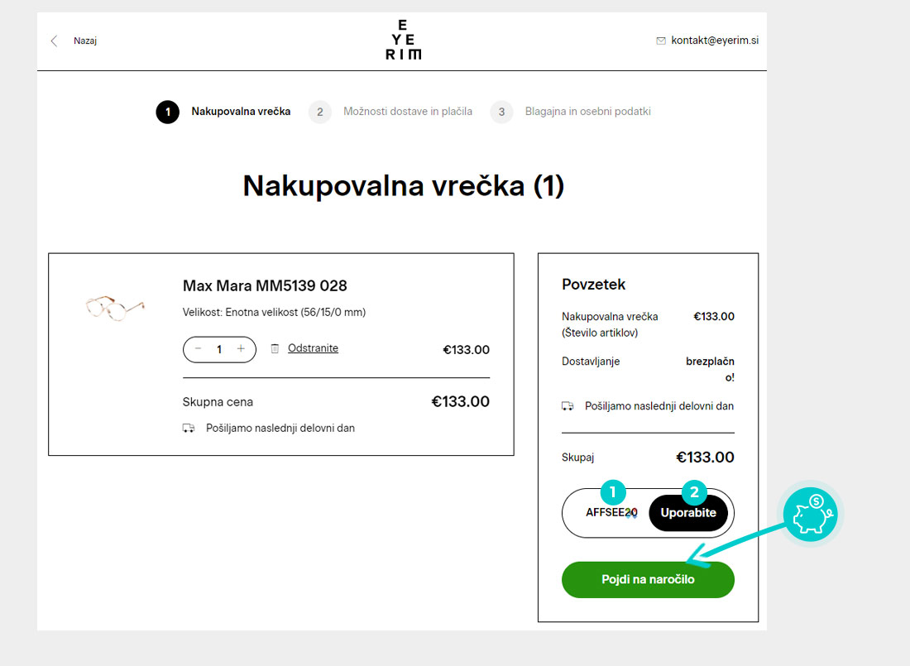Click the Odstranite link
The height and width of the screenshot is (666, 910).
[313, 348]
